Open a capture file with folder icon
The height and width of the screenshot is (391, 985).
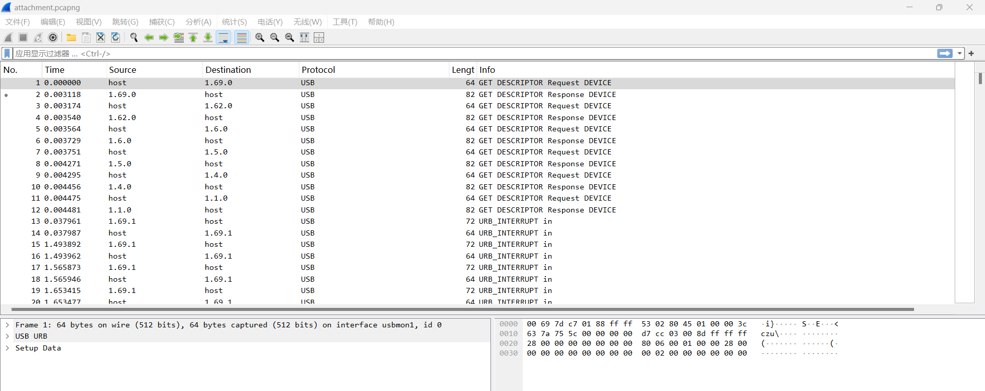click(x=71, y=37)
